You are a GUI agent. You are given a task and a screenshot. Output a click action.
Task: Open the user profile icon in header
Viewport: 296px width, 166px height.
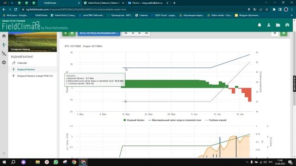click(x=269, y=25)
